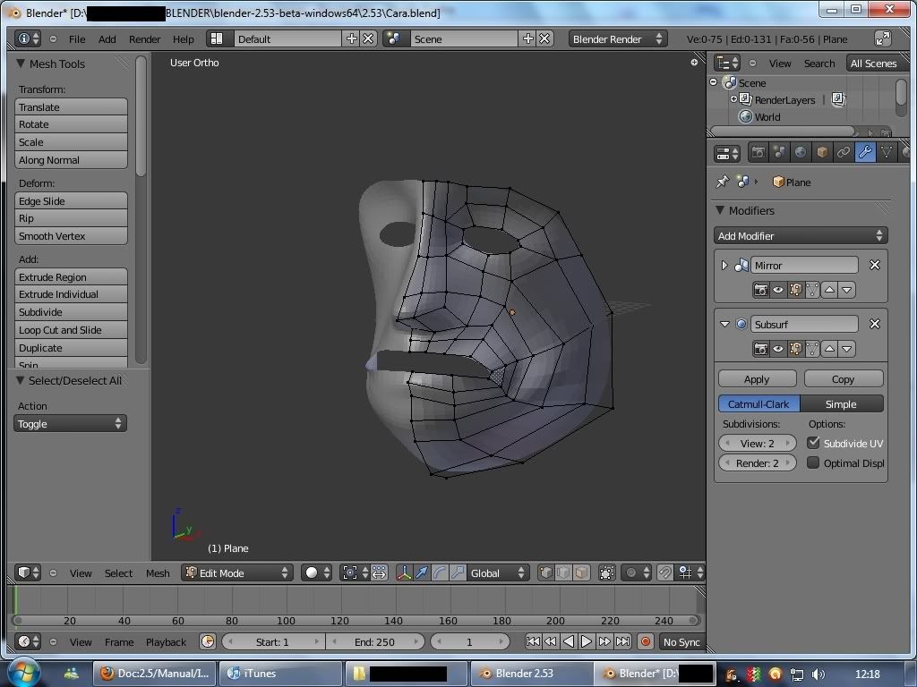The height and width of the screenshot is (687, 917).
Task: Toggle Mirror modifier render camera button
Action: point(761,290)
